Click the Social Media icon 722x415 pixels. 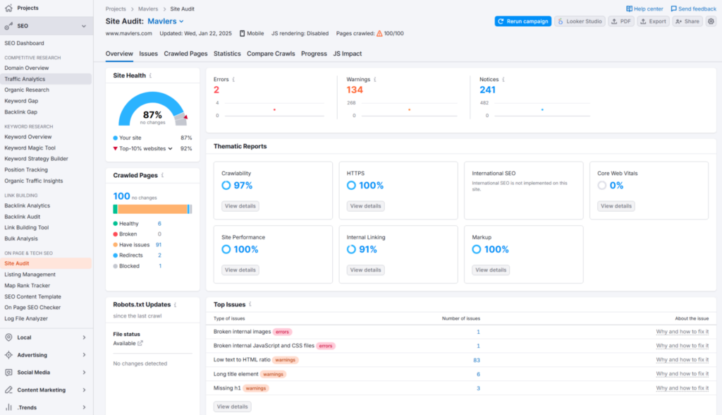click(8, 373)
